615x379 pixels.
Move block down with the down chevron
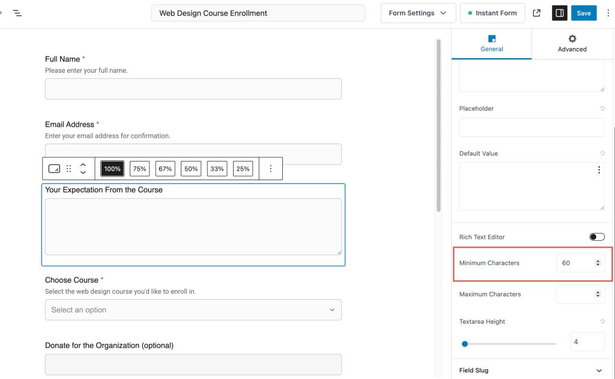click(83, 172)
